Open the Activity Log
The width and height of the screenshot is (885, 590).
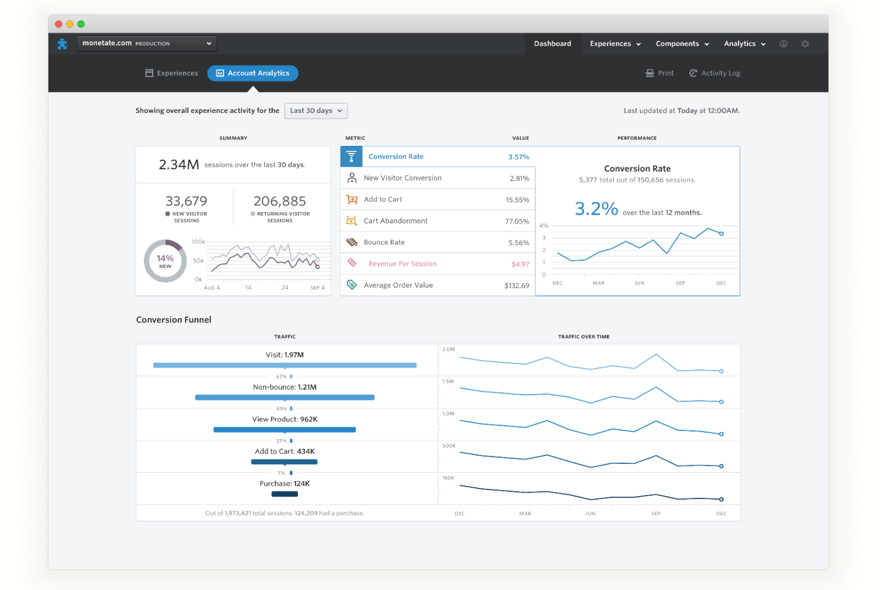click(x=715, y=73)
